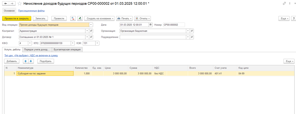
Task: Click the Провести и закрыть button
Action: point(16,18)
